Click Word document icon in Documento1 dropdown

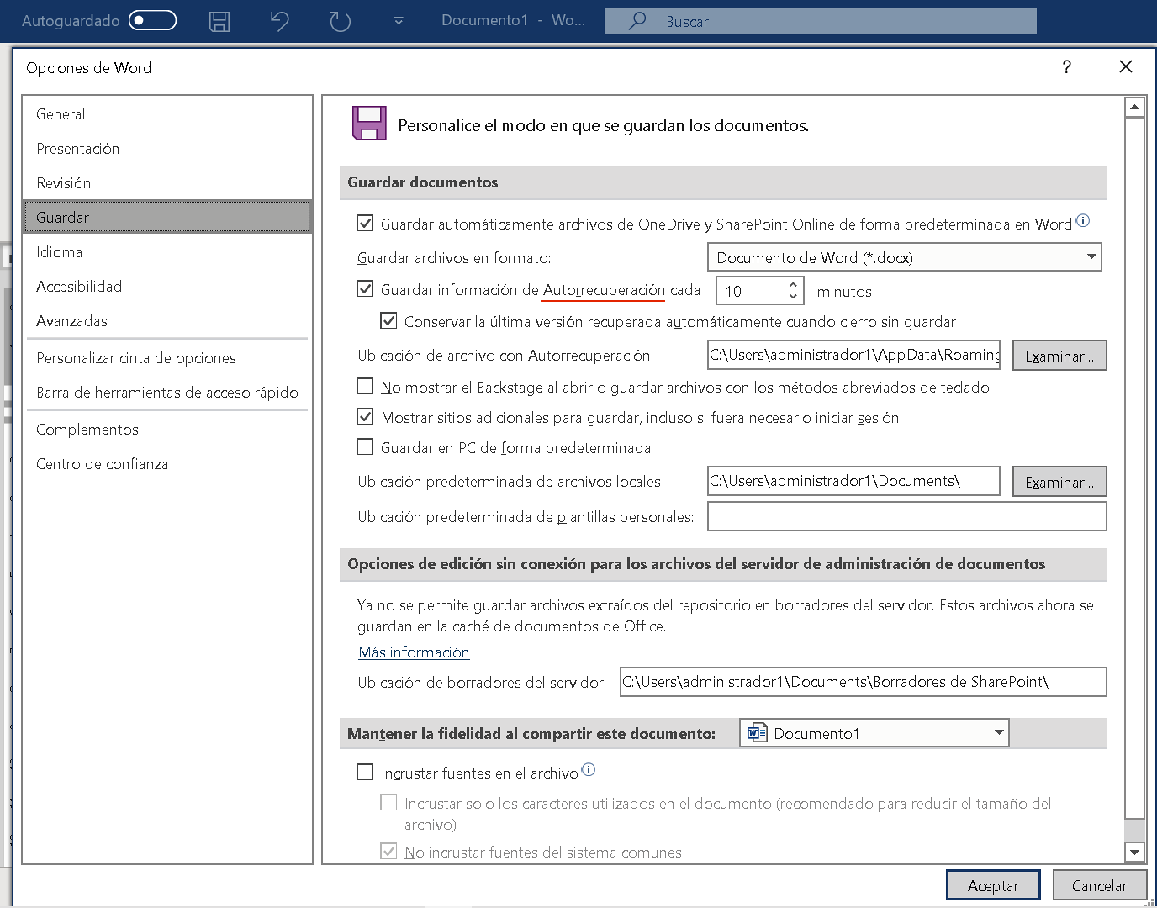point(757,733)
